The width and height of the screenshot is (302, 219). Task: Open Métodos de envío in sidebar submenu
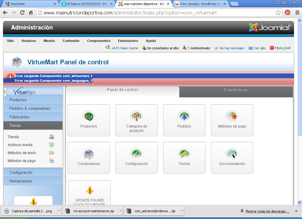click(x=22, y=153)
